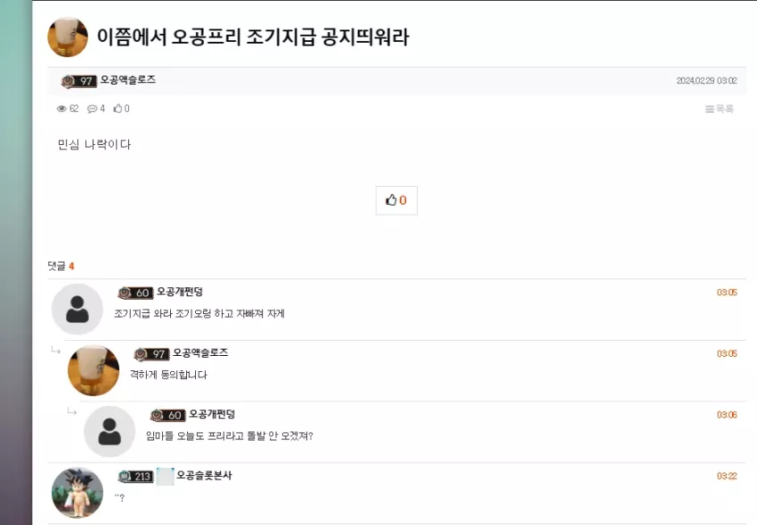The width and height of the screenshot is (757, 525).
Task: Open commenter 오공개펀딩 on first comment
Action: (180, 292)
